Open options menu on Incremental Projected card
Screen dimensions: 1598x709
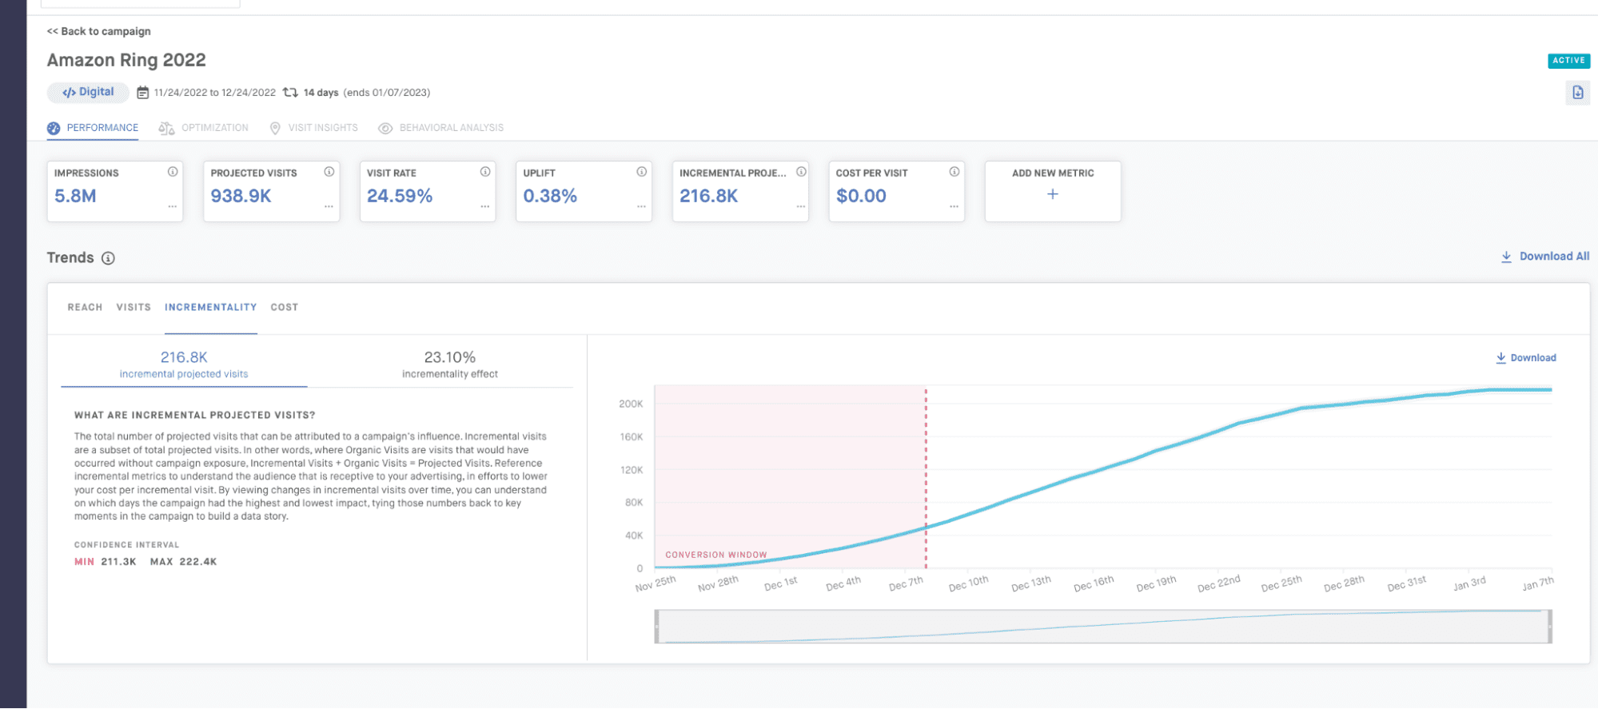coord(801,207)
